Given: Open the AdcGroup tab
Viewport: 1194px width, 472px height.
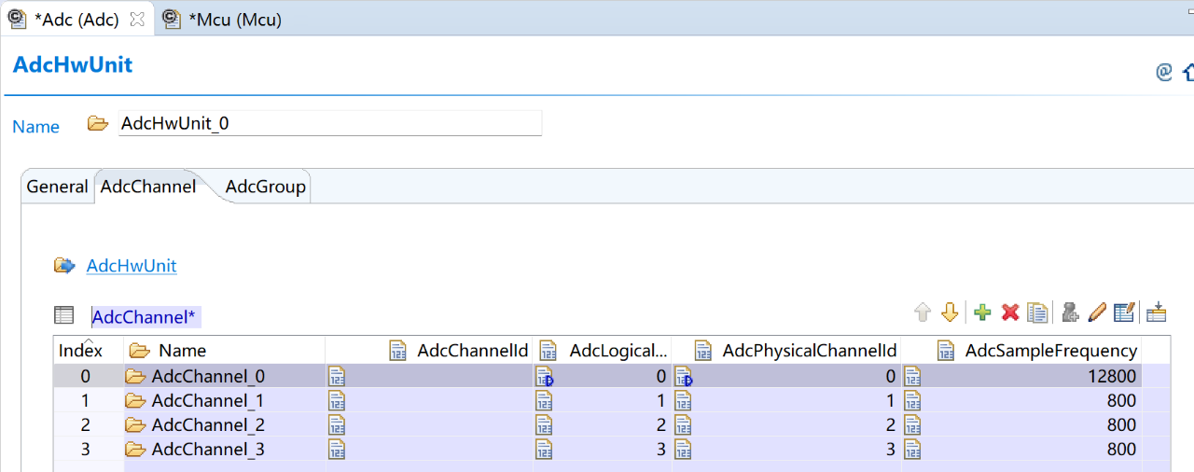Looking at the screenshot, I should pyautogui.click(x=265, y=187).
